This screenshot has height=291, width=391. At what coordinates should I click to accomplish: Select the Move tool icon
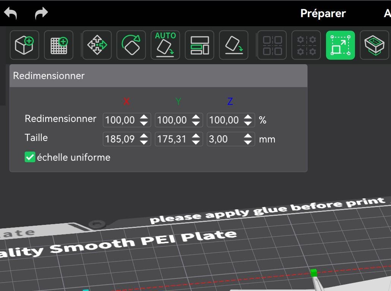pos(97,45)
